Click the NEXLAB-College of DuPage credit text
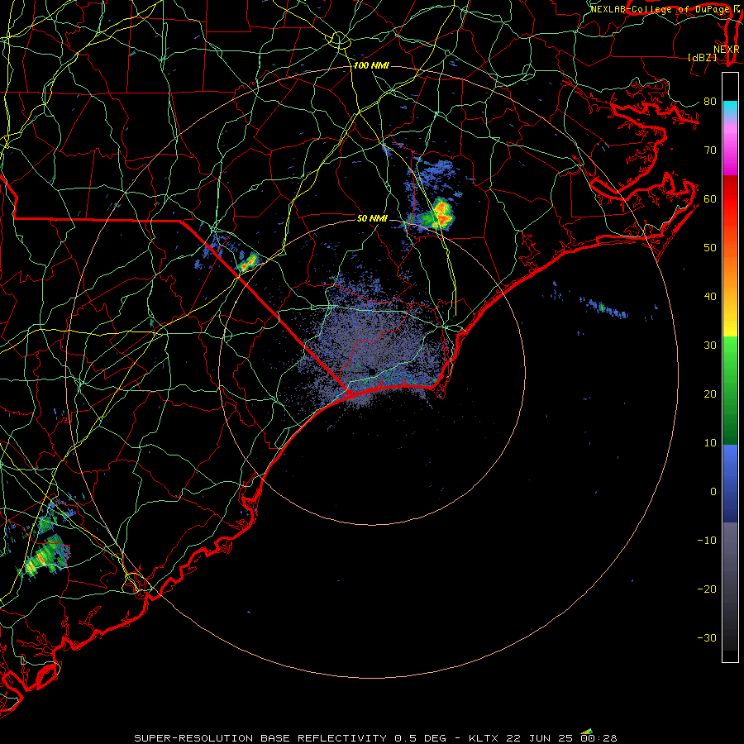The width and height of the screenshot is (744, 744). coord(660,9)
